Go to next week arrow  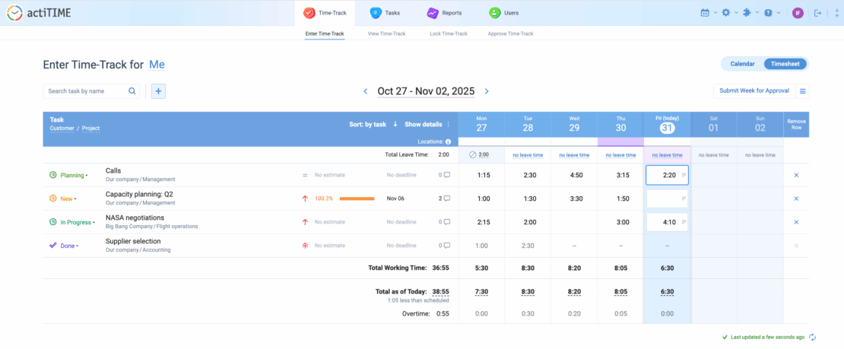(487, 91)
